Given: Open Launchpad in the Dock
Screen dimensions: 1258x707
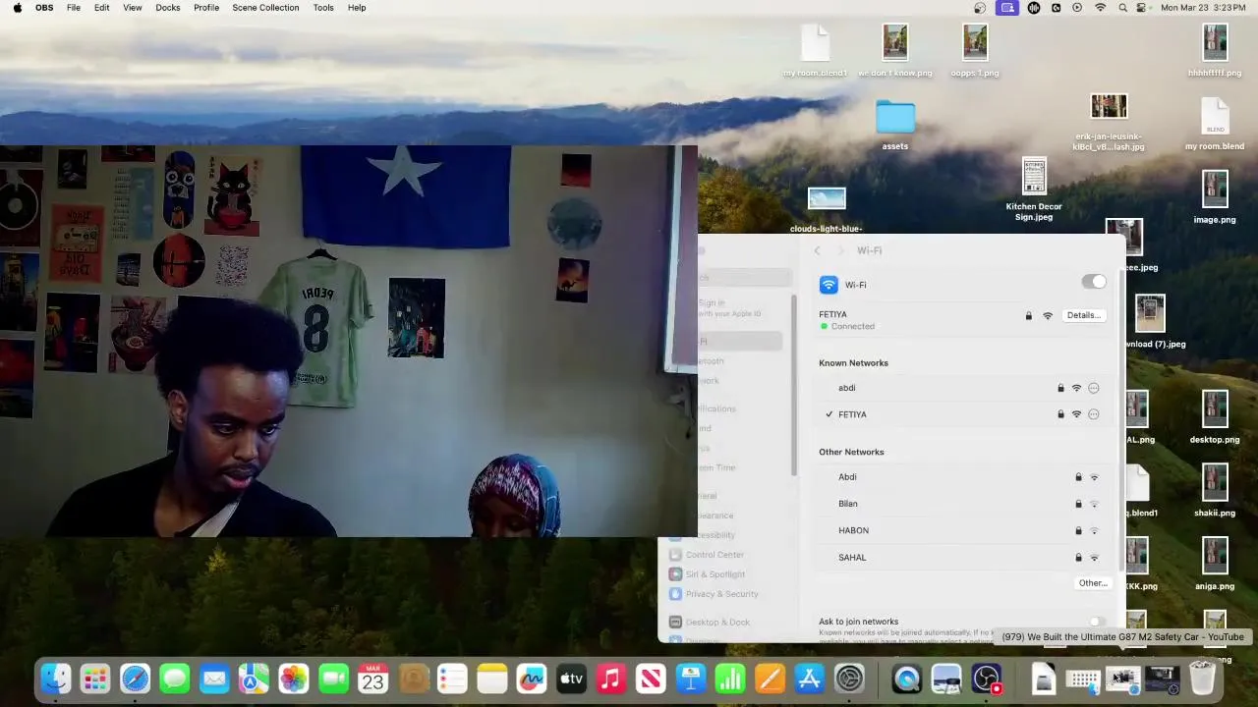Looking at the screenshot, I should pos(95,679).
